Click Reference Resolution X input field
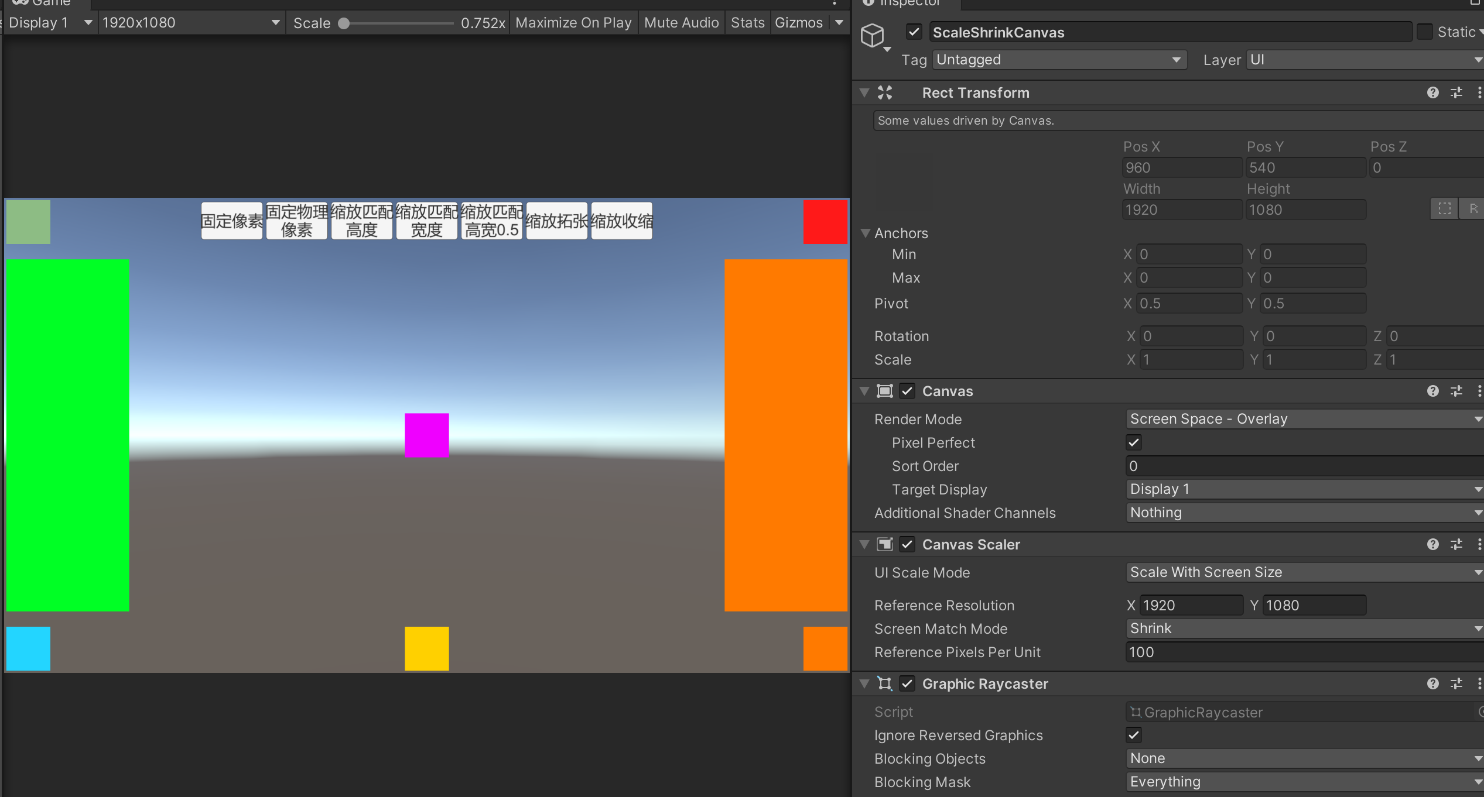Screen dimensions: 1484x797 [x=1191, y=605]
